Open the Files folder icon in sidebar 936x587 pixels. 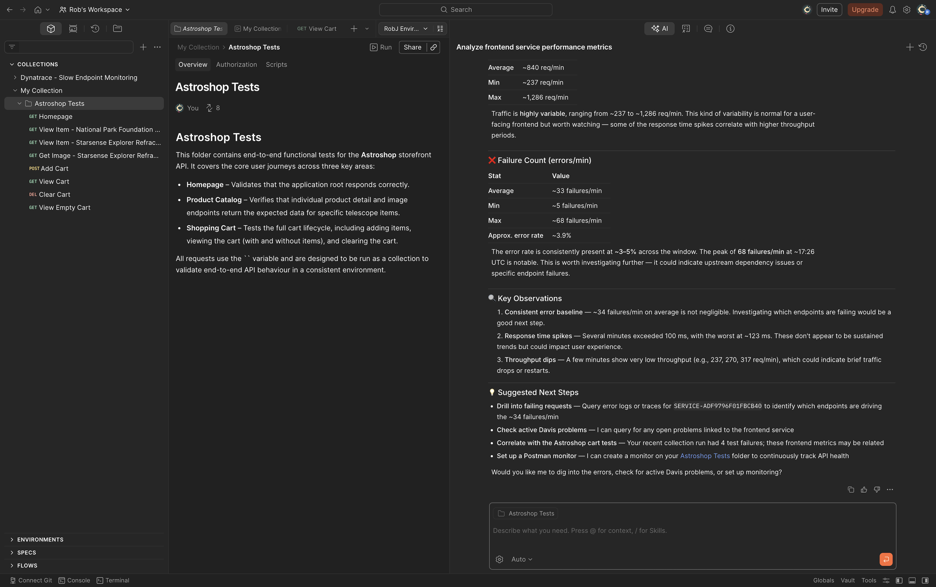coord(117,28)
